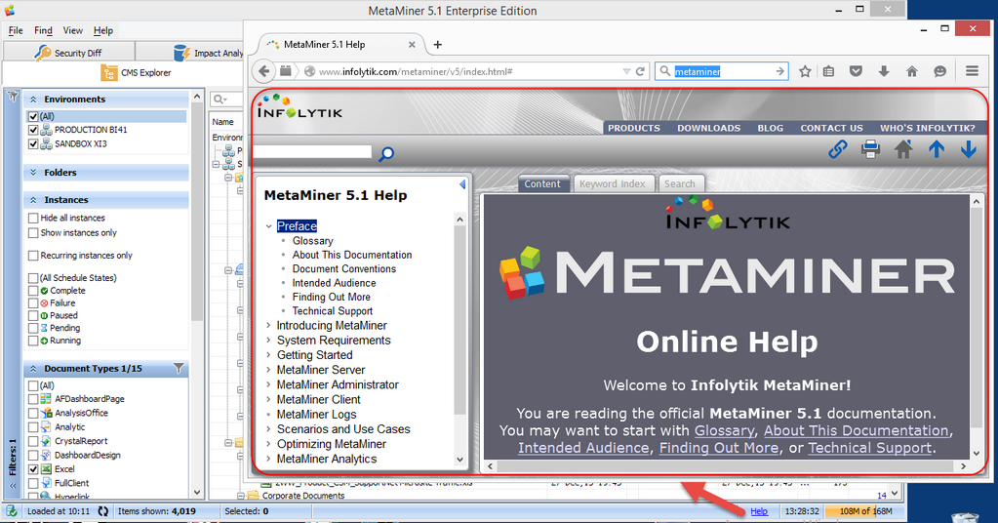This screenshot has height=523, width=998.
Task: Open the Glossary link in welcome text
Action: point(724,430)
